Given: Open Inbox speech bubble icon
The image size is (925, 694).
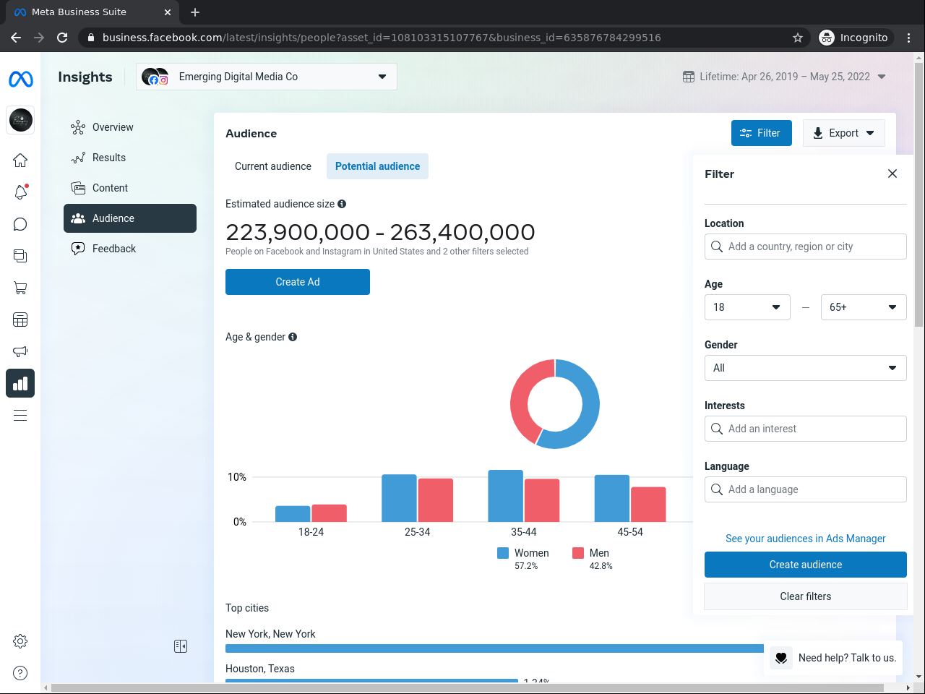Looking at the screenshot, I should (x=20, y=224).
